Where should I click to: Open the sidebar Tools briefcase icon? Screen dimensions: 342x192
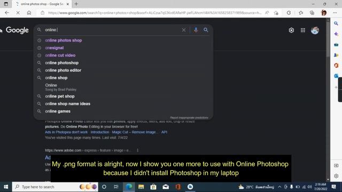pos(336,44)
